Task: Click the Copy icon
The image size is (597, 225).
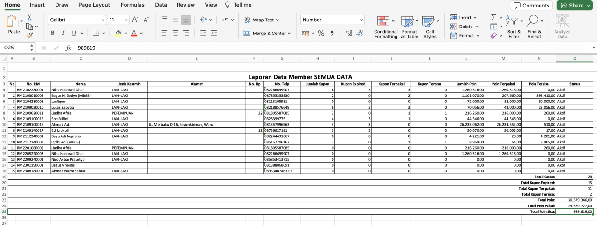Action: pyautogui.click(x=29, y=27)
